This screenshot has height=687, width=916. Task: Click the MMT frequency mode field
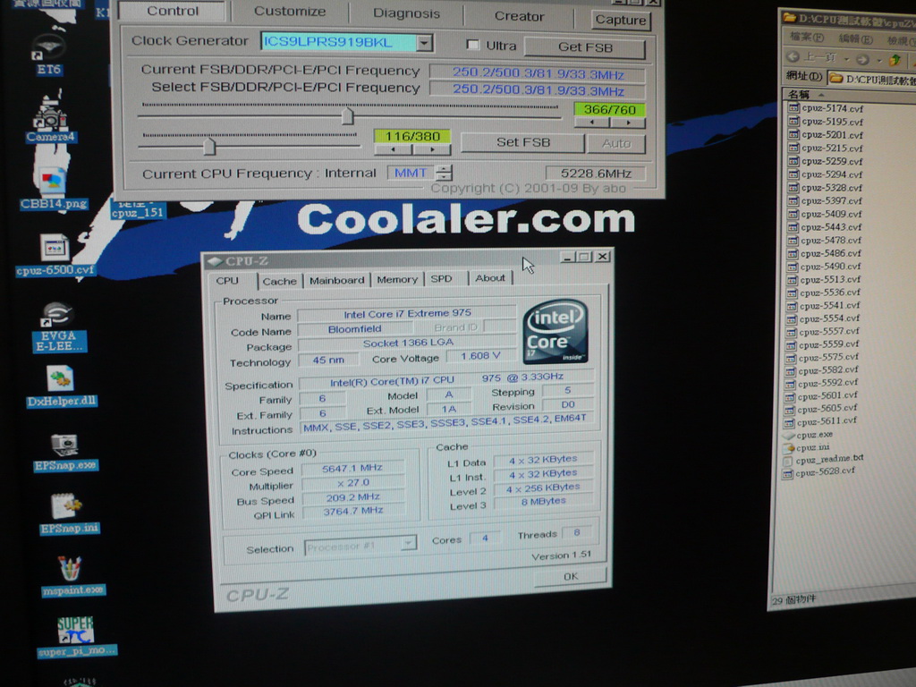(411, 173)
